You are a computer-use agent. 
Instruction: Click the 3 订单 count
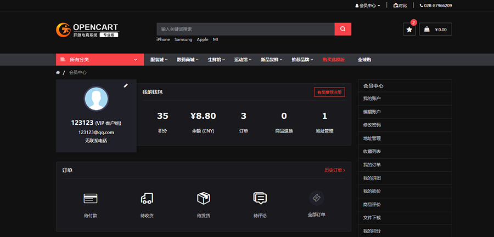tap(244, 116)
